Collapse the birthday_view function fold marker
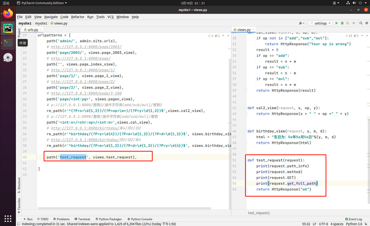 pyautogui.click(x=246, y=131)
